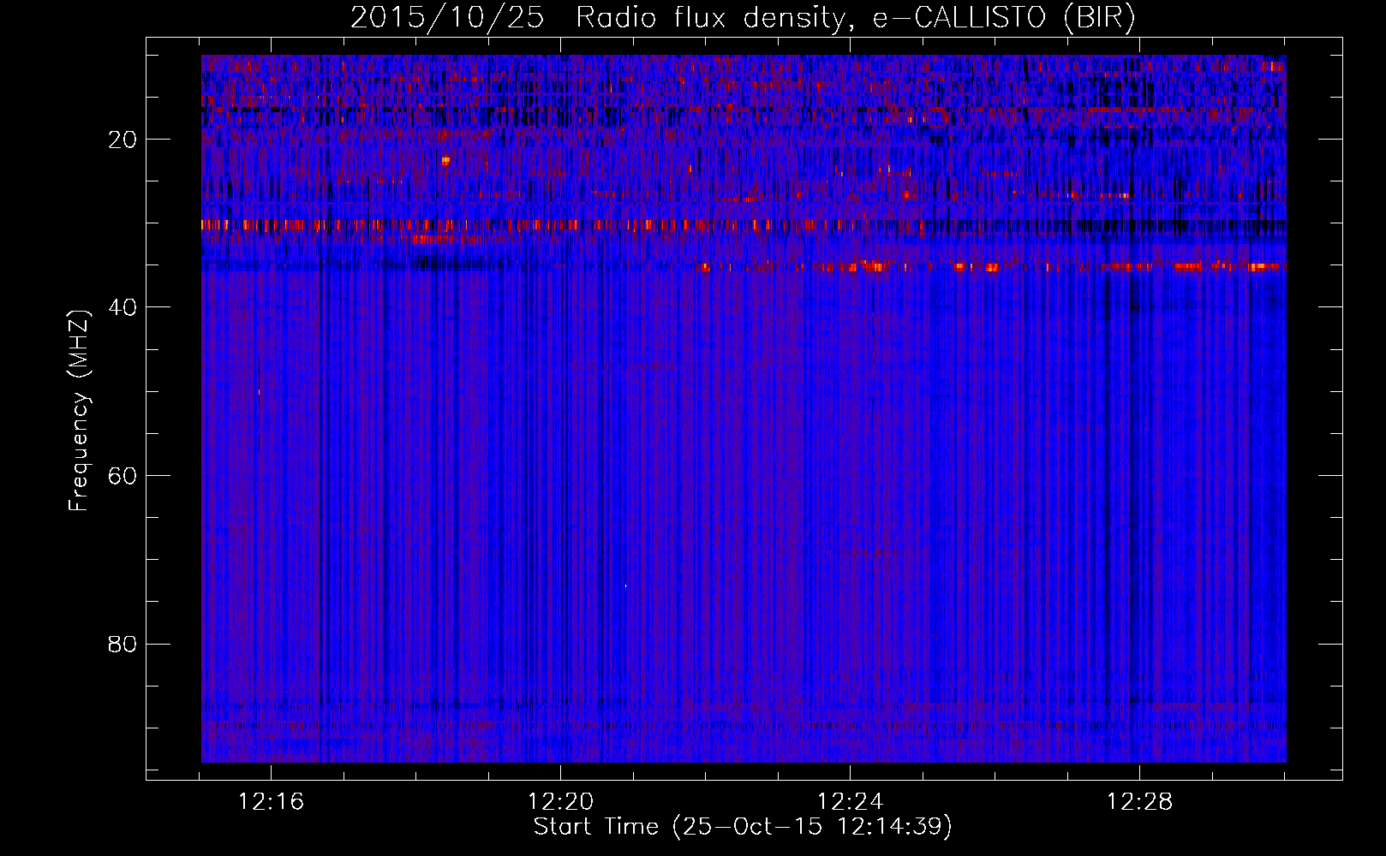Click the 12:28 time tick label
1386x856 pixels.
coord(1139,802)
